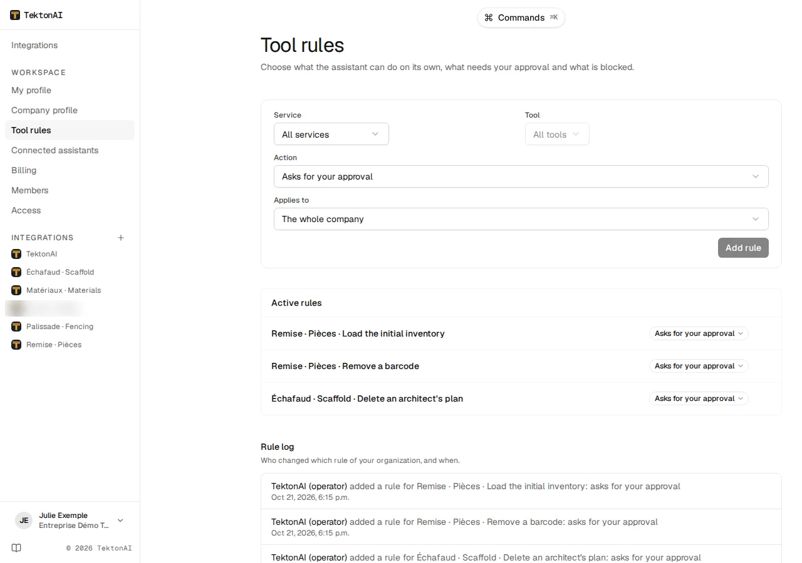Click rule text Remise · Pièces · Remove a barcode
Screen dimensions: 802x563
tap(345, 366)
